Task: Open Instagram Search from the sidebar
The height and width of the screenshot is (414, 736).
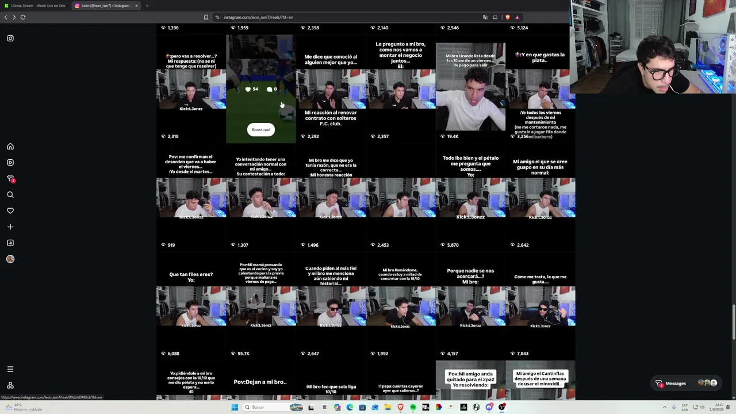Action: pos(10,195)
